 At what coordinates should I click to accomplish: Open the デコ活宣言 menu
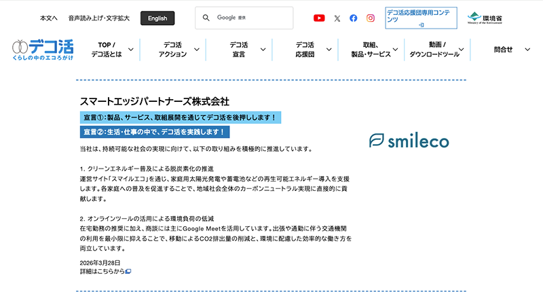pos(239,50)
